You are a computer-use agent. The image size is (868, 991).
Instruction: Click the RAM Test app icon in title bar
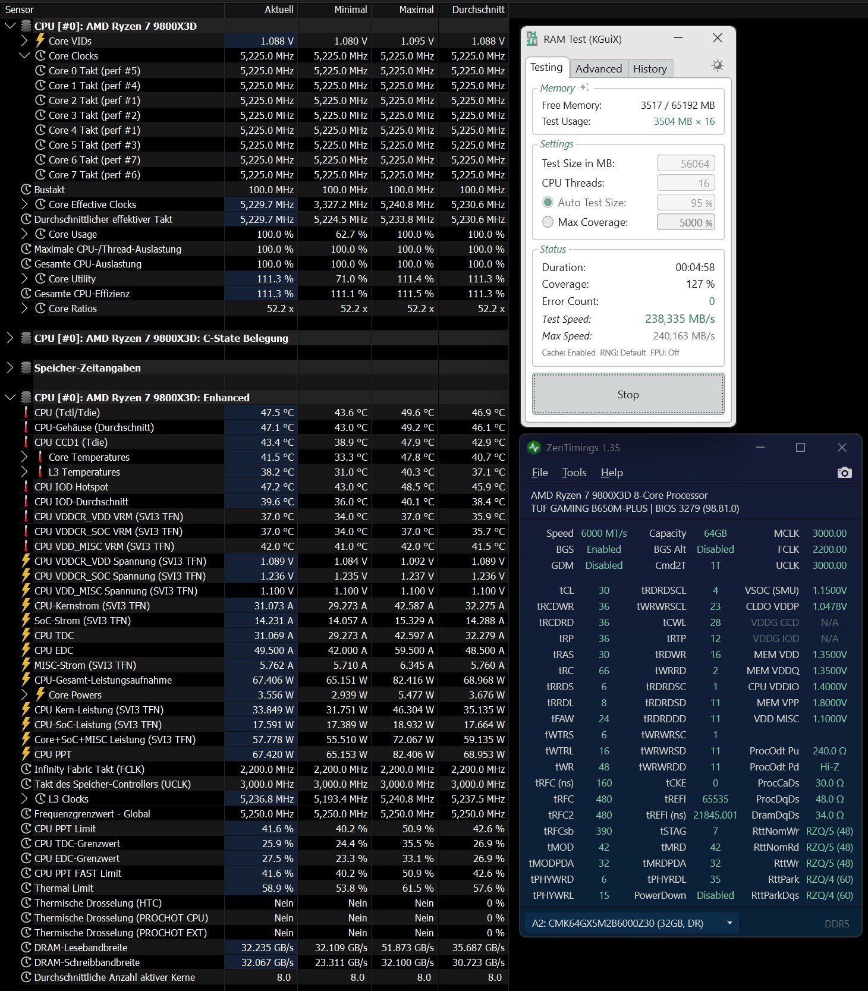532,39
